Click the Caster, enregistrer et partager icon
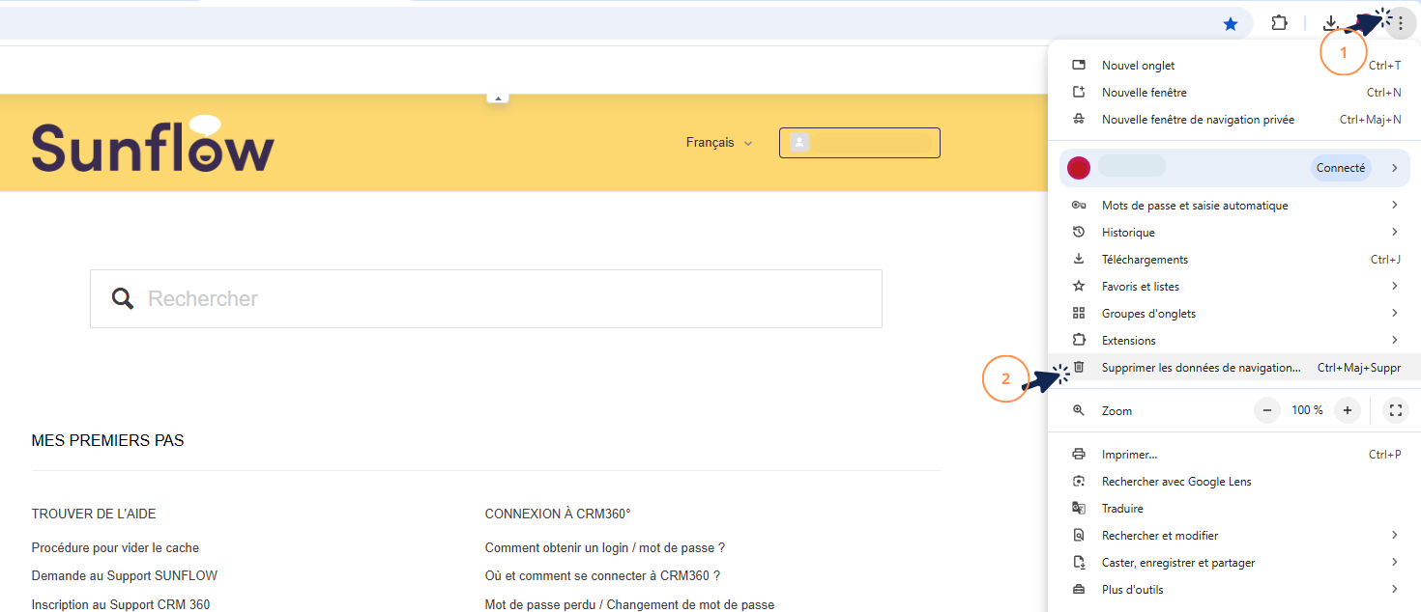The width and height of the screenshot is (1421, 612). [1079, 562]
